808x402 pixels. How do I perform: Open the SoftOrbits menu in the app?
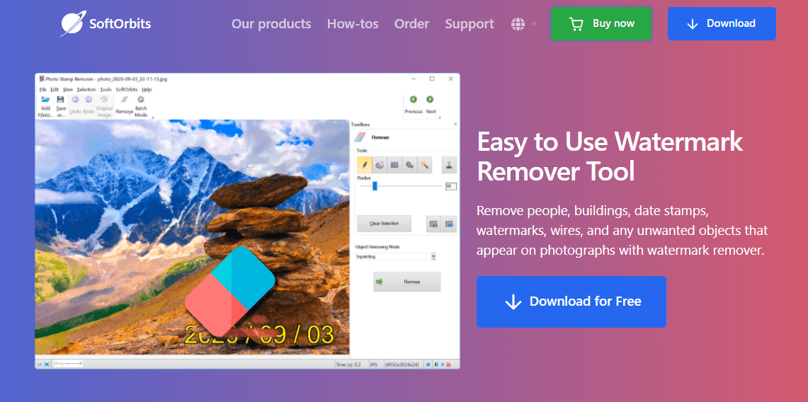coord(127,90)
